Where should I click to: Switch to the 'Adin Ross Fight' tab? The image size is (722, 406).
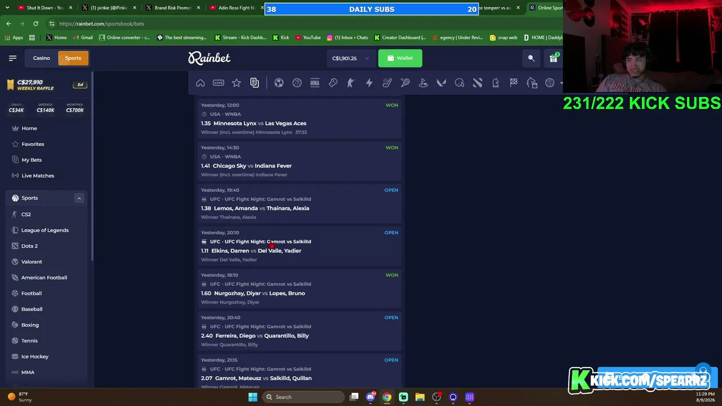tap(236, 8)
